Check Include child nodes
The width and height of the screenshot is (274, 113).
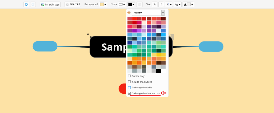[x=129, y=82]
